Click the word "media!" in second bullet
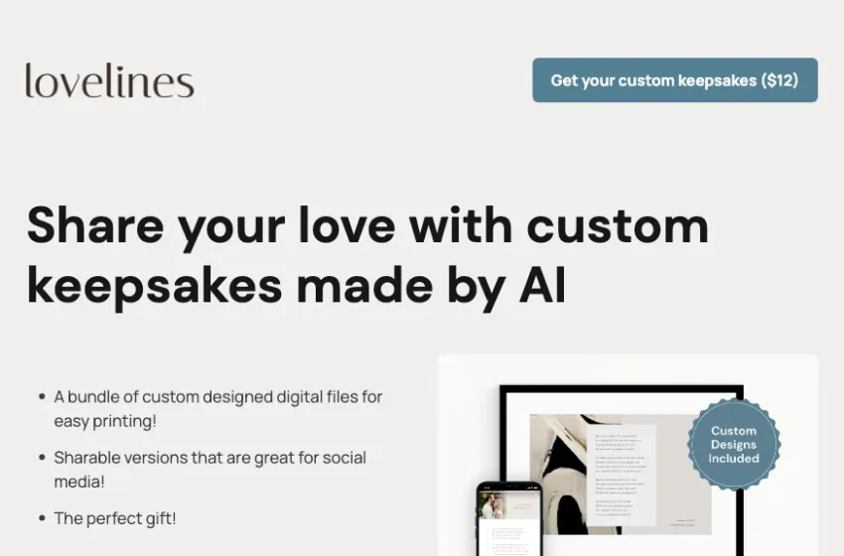The height and width of the screenshot is (556, 844). tap(79, 482)
